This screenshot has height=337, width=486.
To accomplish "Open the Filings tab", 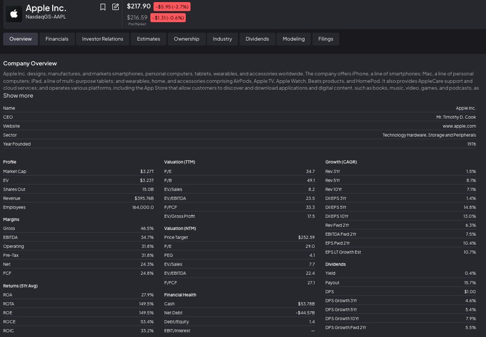I will [x=326, y=39].
